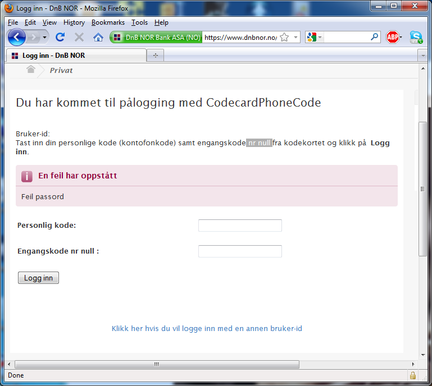This screenshot has width=432, height=386.
Task: Open the address bar history dropdown
Action: tap(295, 37)
